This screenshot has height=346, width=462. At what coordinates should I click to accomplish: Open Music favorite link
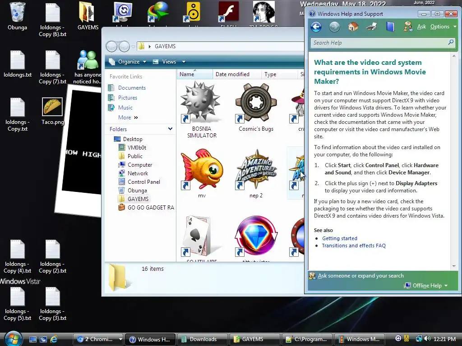(125, 108)
